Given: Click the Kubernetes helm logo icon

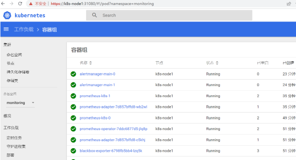Looking at the screenshot, I should click(x=7, y=15).
